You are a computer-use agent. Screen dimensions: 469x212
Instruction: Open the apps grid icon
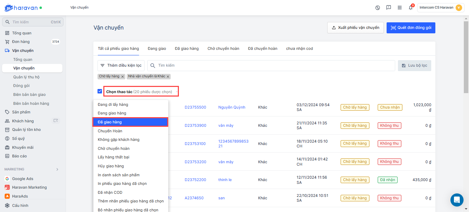[400, 8]
